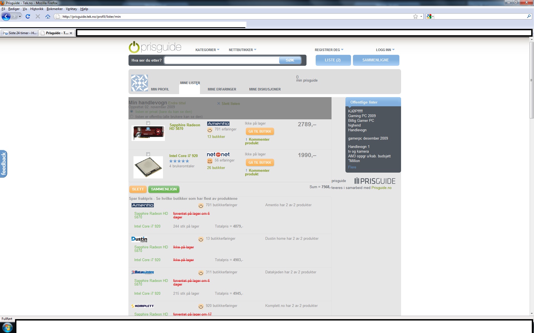This screenshot has width=534, height=333.
Task: Click the Amentio logo beside Sapphire Radeon
Action: click(218, 123)
